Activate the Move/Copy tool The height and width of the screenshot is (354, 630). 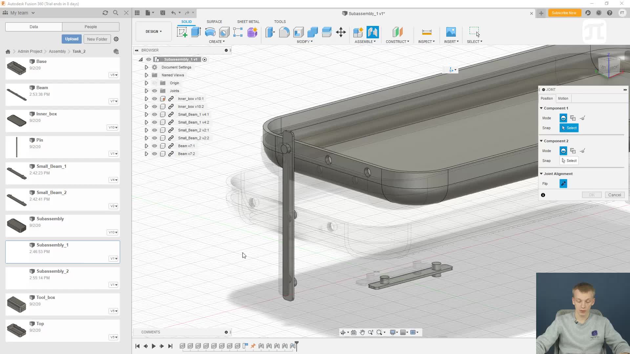coord(341,32)
